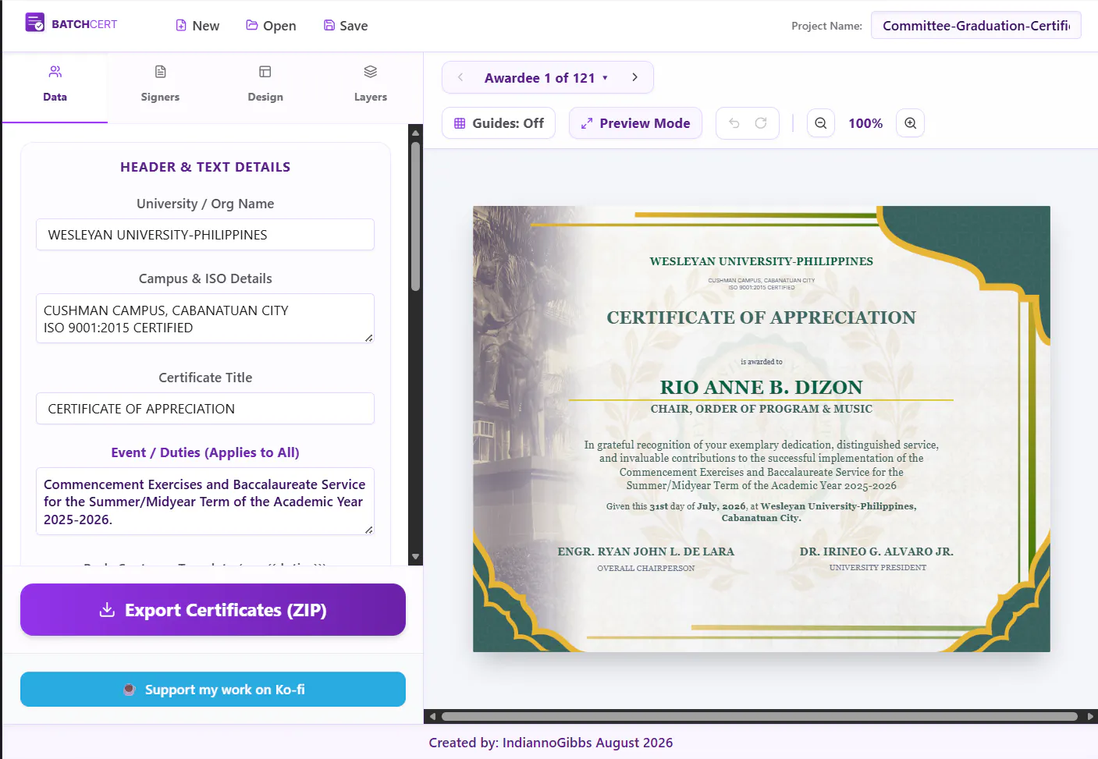
Task: Click the canvas horizontal scrollbar thumb
Action: coord(759,716)
